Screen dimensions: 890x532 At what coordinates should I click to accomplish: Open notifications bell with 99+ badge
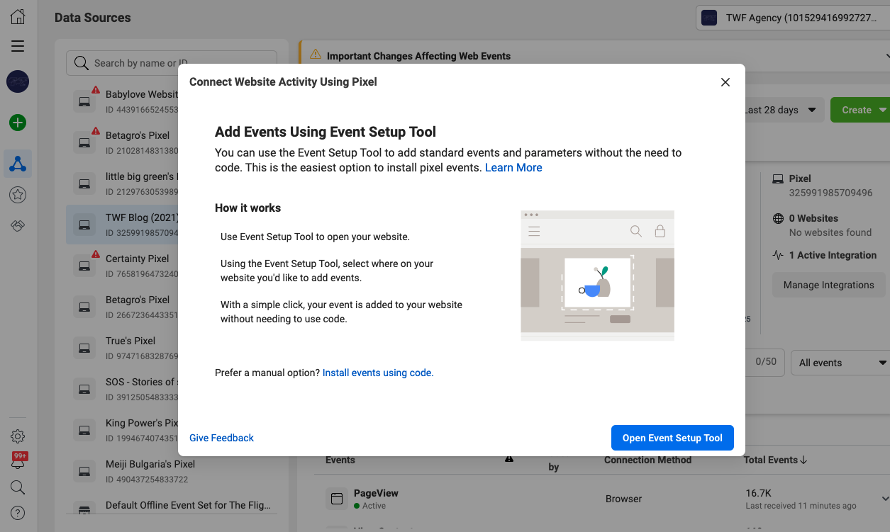[x=18, y=463]
